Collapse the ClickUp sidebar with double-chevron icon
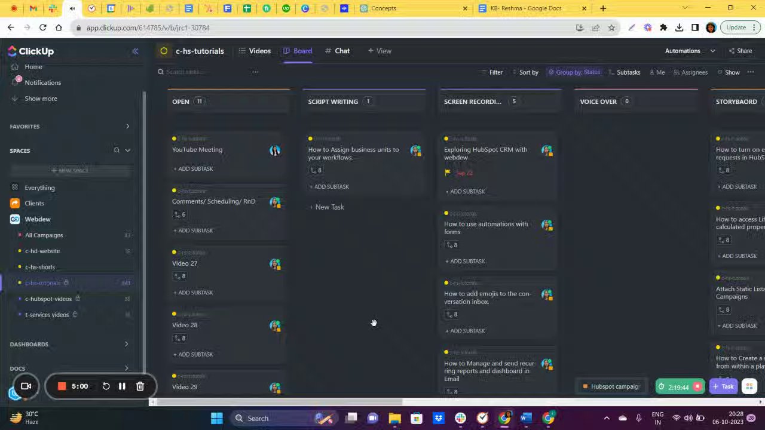The height and width of the screenshot is (430, 765). 135,51
